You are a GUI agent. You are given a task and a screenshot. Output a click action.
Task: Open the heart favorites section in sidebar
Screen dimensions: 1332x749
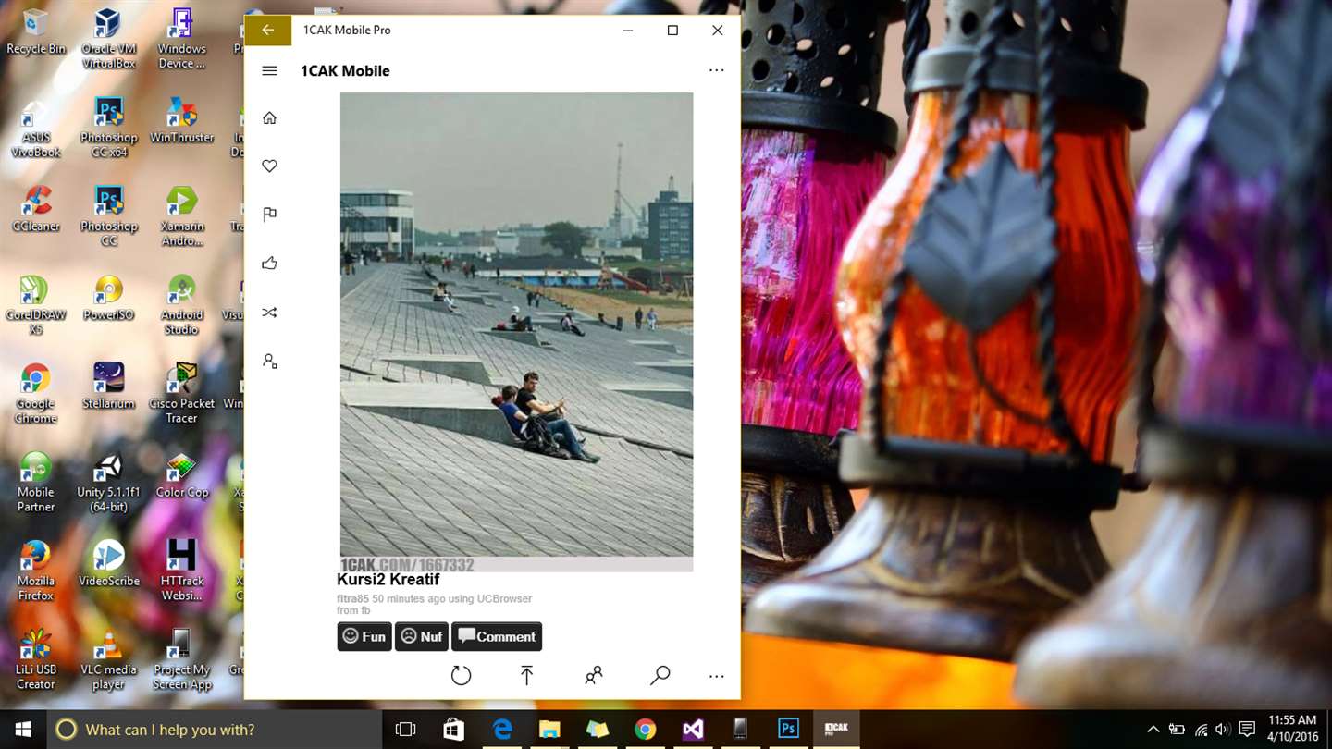[269, 166]
